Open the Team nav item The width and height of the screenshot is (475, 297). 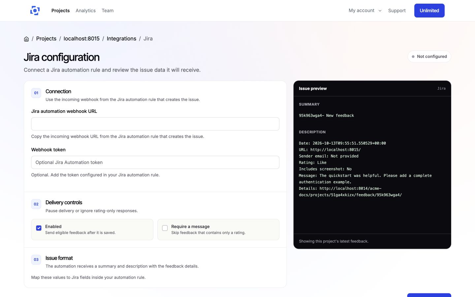coord(108,11)
